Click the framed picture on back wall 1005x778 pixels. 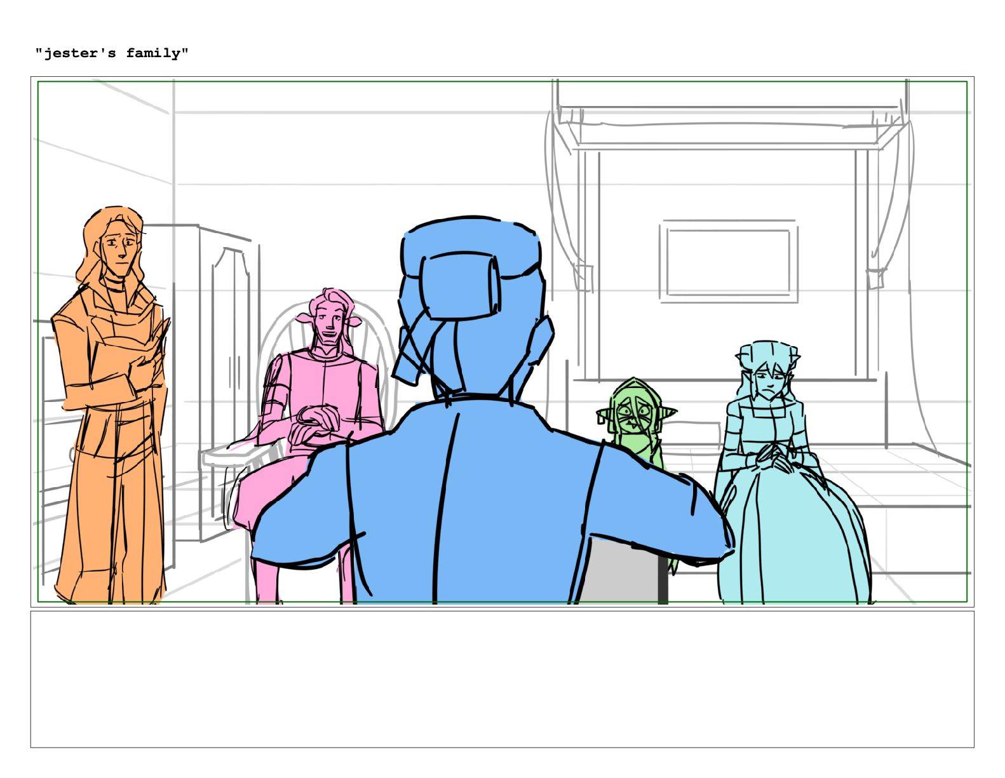pyautogui.click(x=728, y=261)
